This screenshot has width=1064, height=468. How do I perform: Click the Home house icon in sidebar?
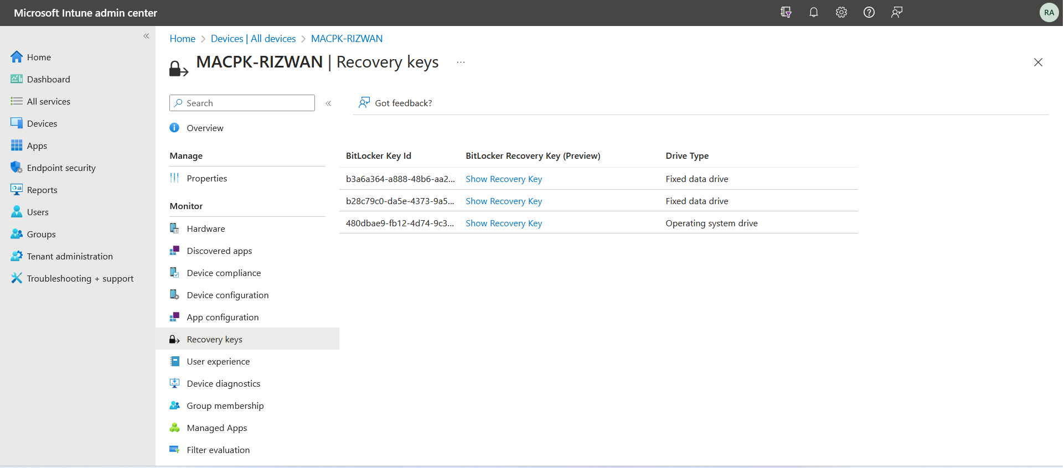point(17,56)
